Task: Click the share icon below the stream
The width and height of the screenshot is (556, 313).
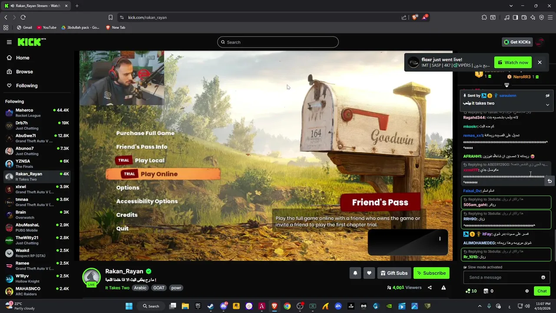Action: pos(430,287)
